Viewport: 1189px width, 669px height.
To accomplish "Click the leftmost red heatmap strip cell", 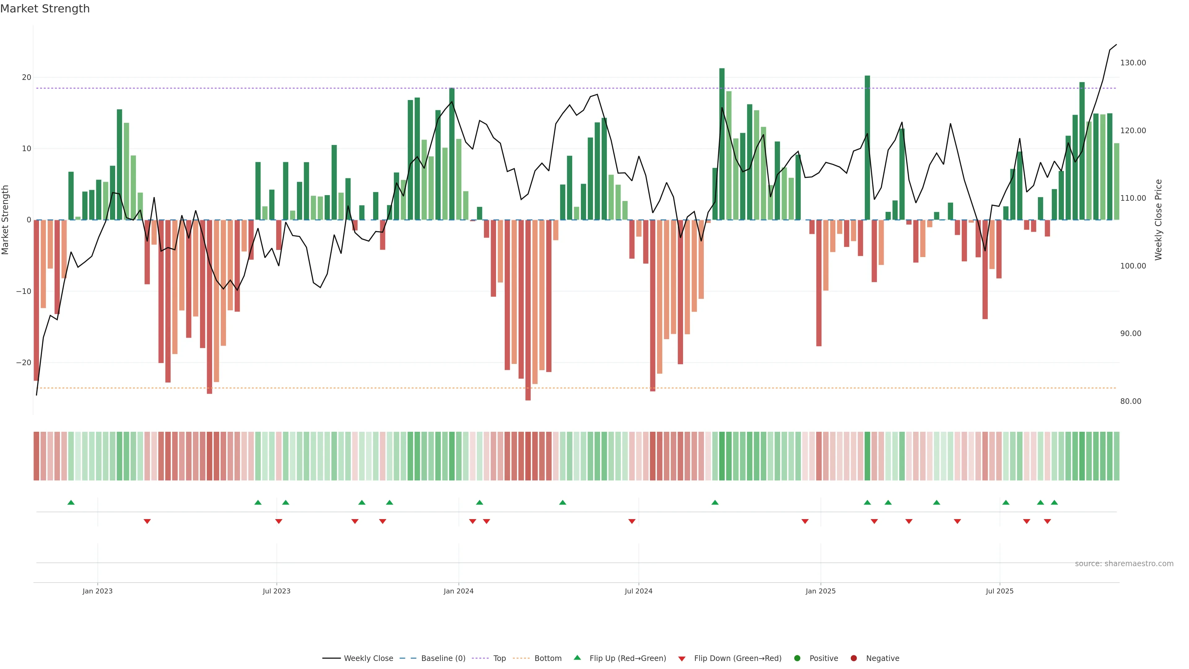I will pos(36,456).
